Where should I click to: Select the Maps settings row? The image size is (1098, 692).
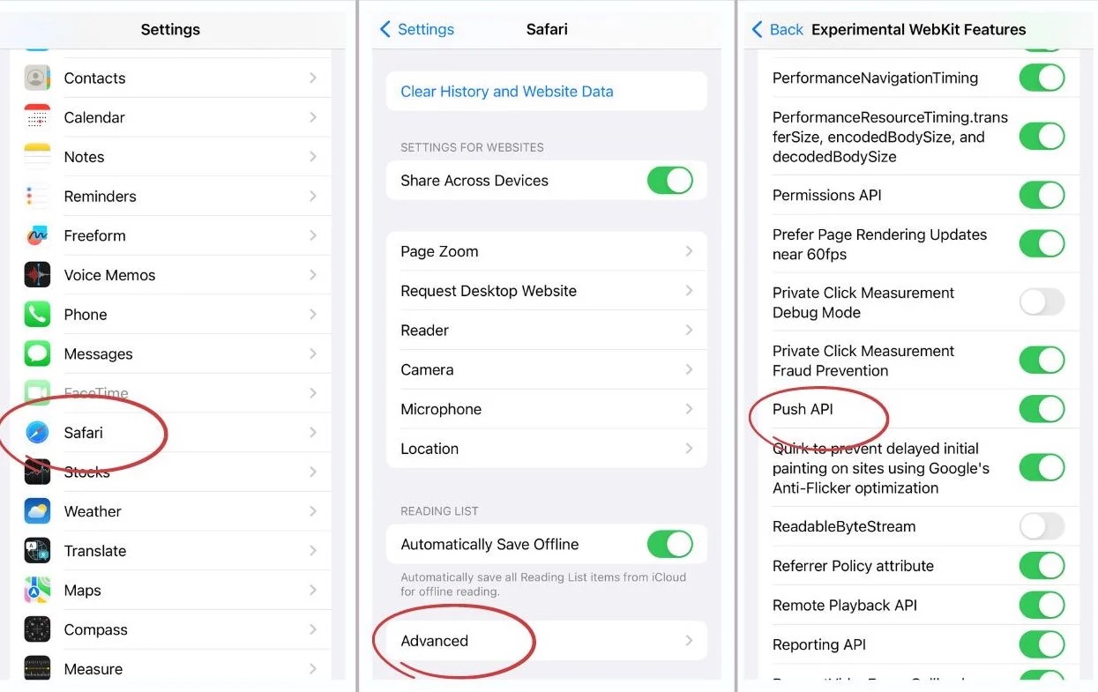tap(171, 591)
